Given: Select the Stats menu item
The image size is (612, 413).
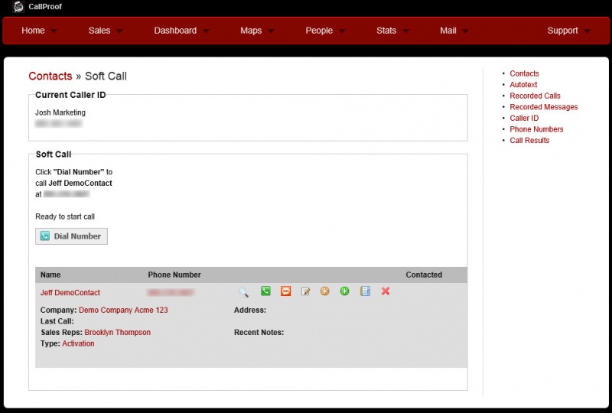Looking at the screenshot, I should click(x=392, y=31).
